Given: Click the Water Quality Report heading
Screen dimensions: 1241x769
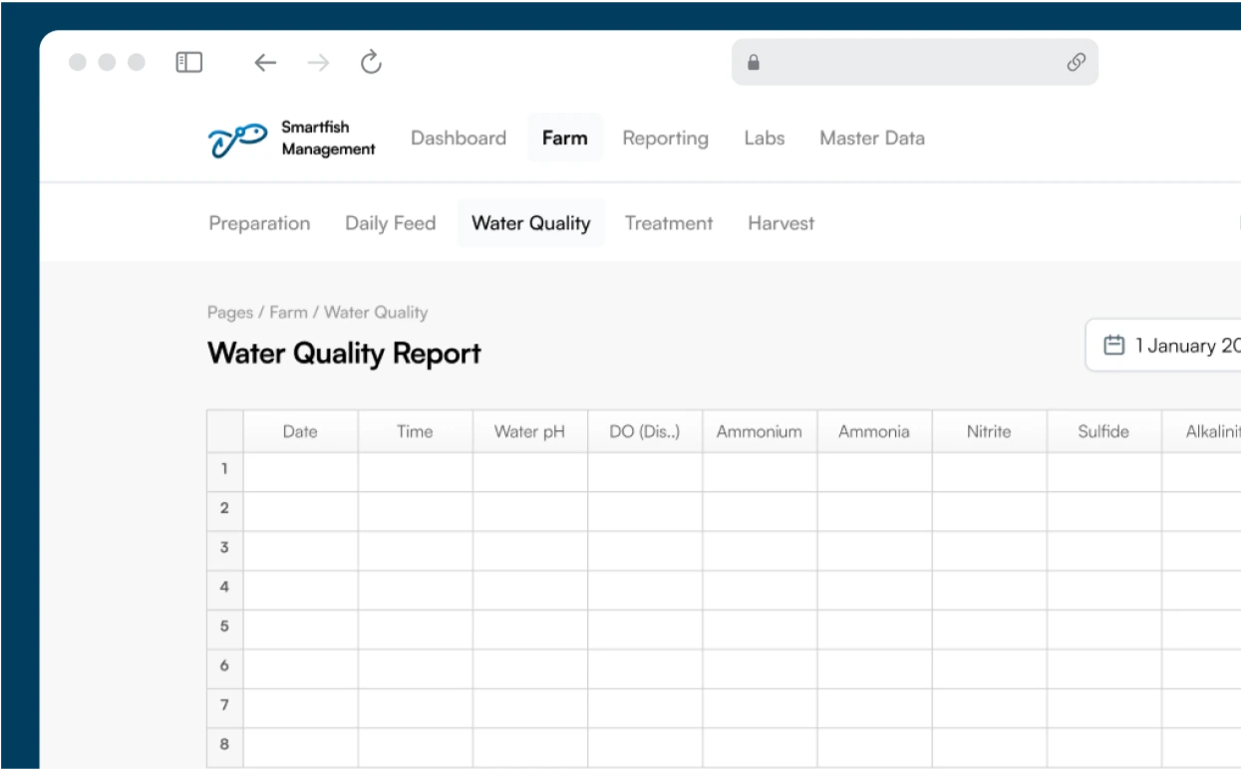Looking at the screenshot, I should (344, 354).
